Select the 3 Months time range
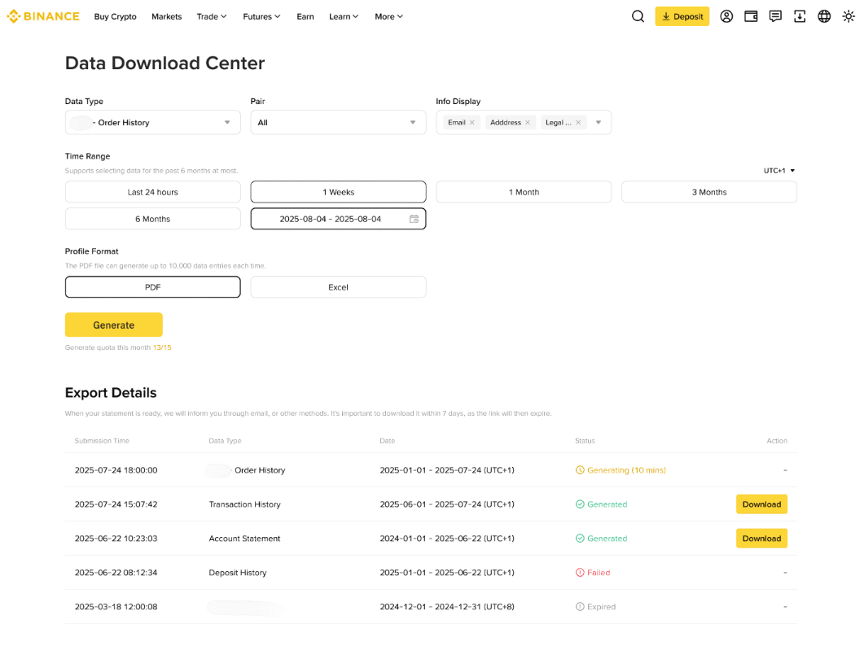The height and width of the screenshot is (650, 864). pos(709,192)
